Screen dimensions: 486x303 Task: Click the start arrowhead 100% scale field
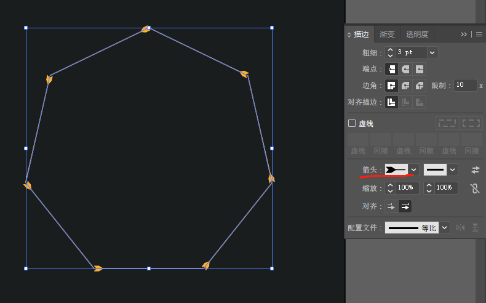tap(407, 188)
